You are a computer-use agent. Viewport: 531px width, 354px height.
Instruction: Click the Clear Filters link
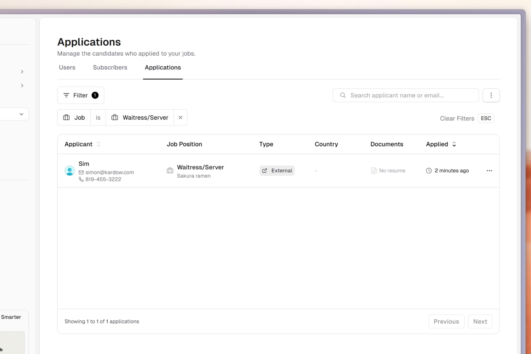point(457,118)
